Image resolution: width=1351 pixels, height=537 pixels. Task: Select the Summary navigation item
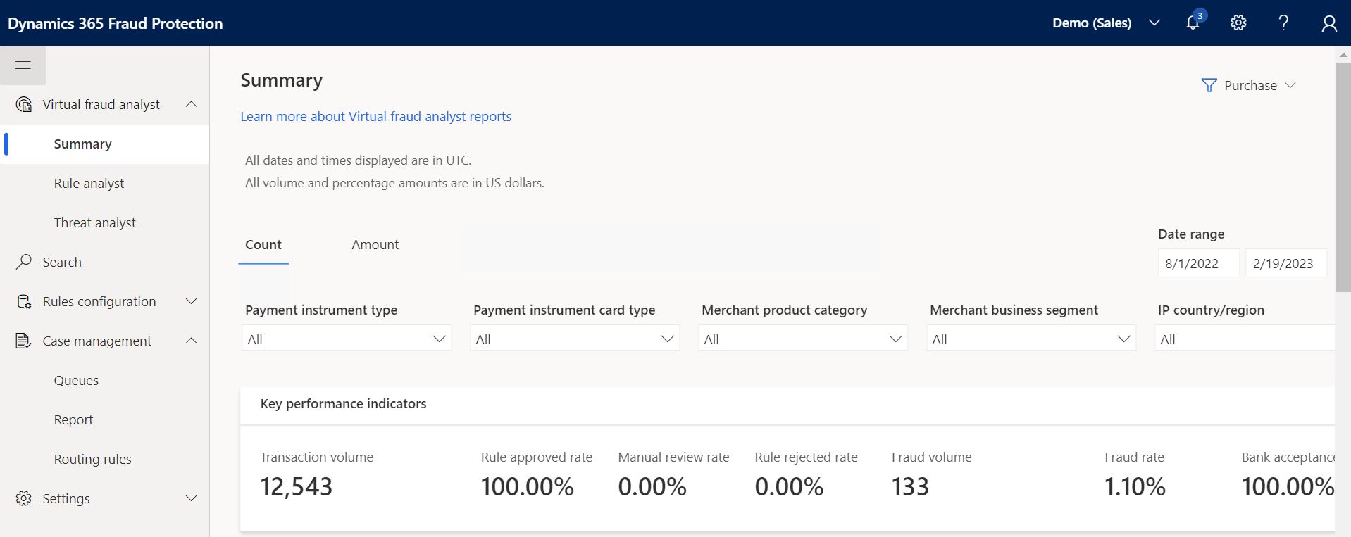104,144
